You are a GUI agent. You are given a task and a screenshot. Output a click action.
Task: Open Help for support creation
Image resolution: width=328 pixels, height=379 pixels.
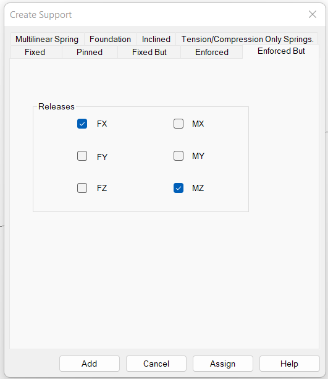tap(289, 364)
